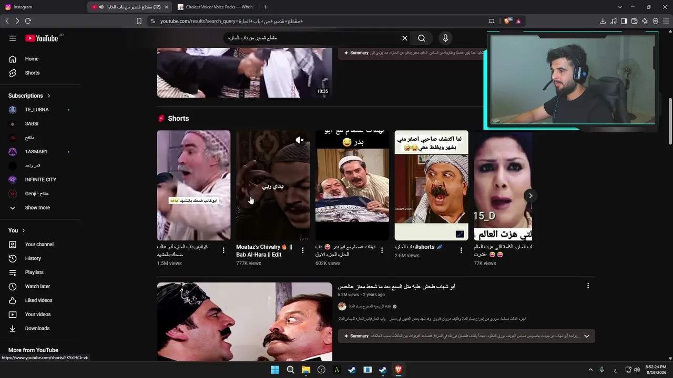This screenshot has height=378, width=673.
Task: Open the YouTube guide hamburger menu
Action: coord(13,38)
